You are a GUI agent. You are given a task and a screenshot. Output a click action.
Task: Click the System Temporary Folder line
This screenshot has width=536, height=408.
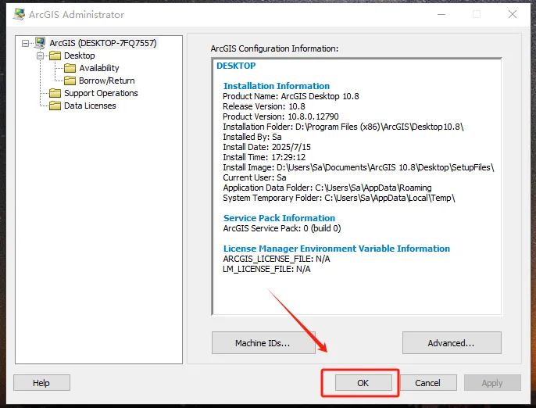pos(339,198)
